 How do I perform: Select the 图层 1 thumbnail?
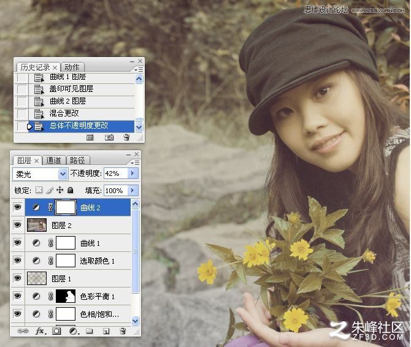point(37,278)
